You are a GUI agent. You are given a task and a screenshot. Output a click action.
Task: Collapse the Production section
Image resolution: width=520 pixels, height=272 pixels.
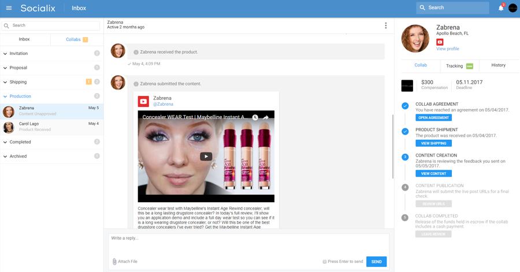(x=52, y=96)
